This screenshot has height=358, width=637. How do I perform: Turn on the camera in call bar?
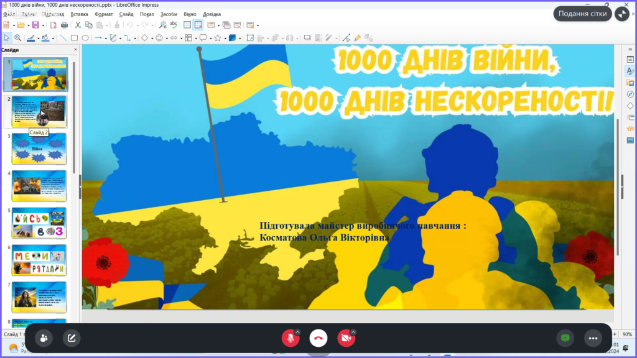(x=346, y=338)
